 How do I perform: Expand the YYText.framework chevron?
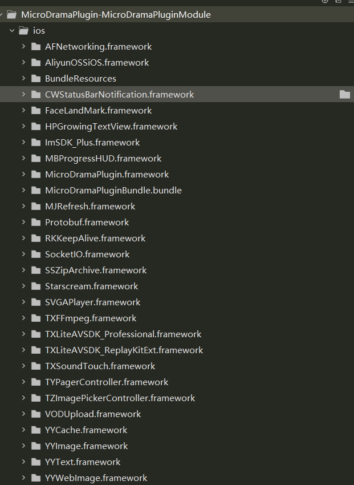[24, 462]
